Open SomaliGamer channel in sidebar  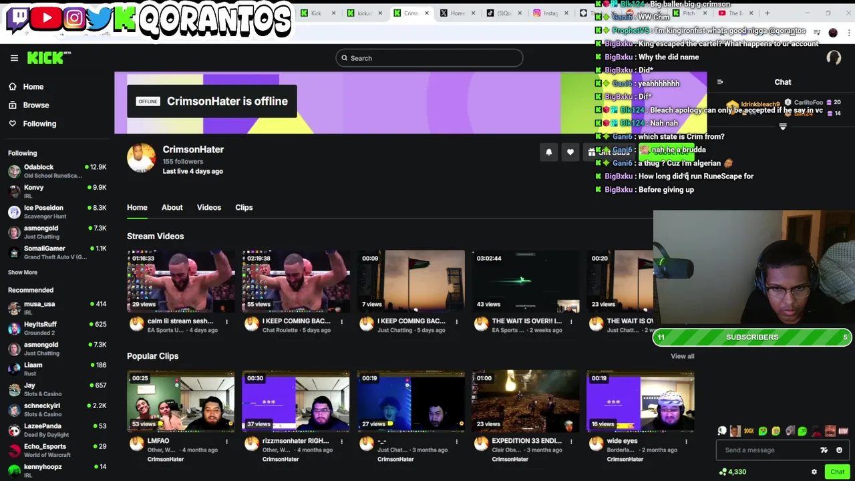57,253
